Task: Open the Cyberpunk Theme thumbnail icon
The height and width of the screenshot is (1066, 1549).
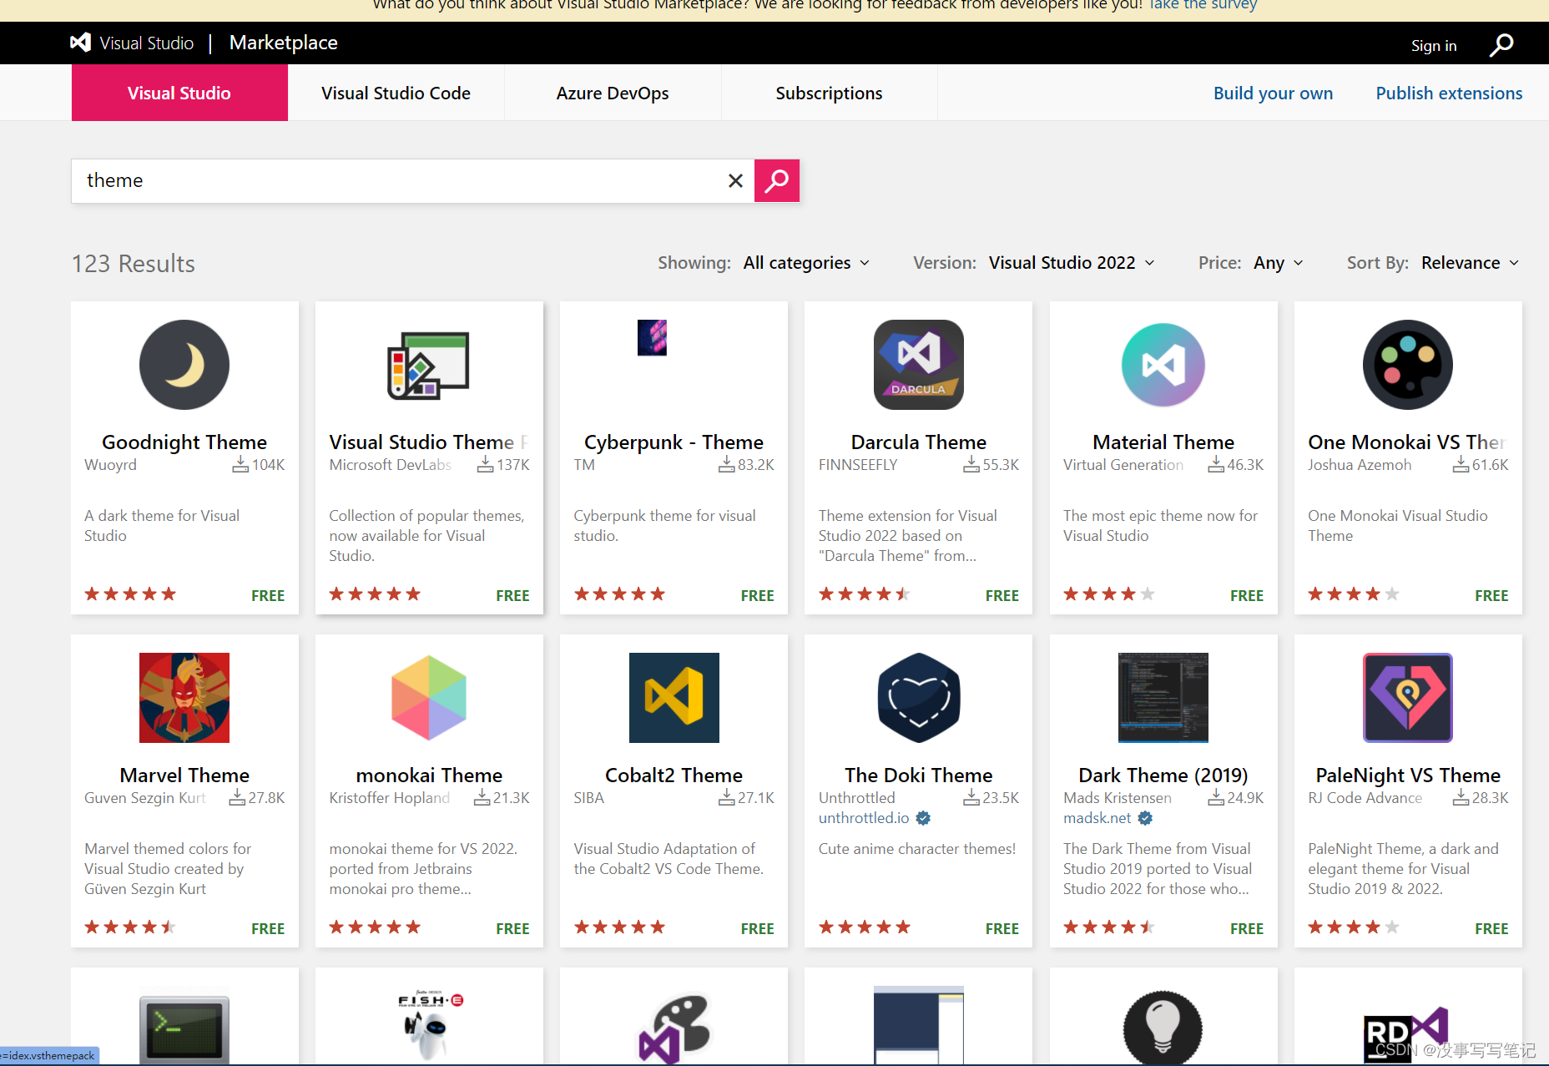Action: 652,337
